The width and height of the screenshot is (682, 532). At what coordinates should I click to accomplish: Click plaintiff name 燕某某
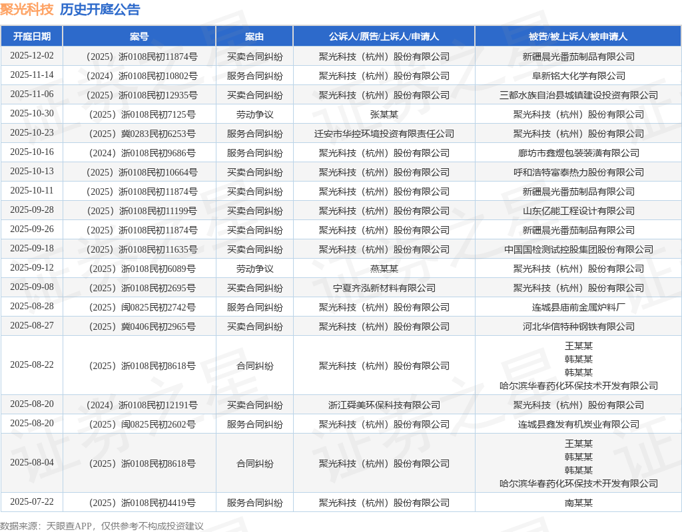[x=384, y=269]
